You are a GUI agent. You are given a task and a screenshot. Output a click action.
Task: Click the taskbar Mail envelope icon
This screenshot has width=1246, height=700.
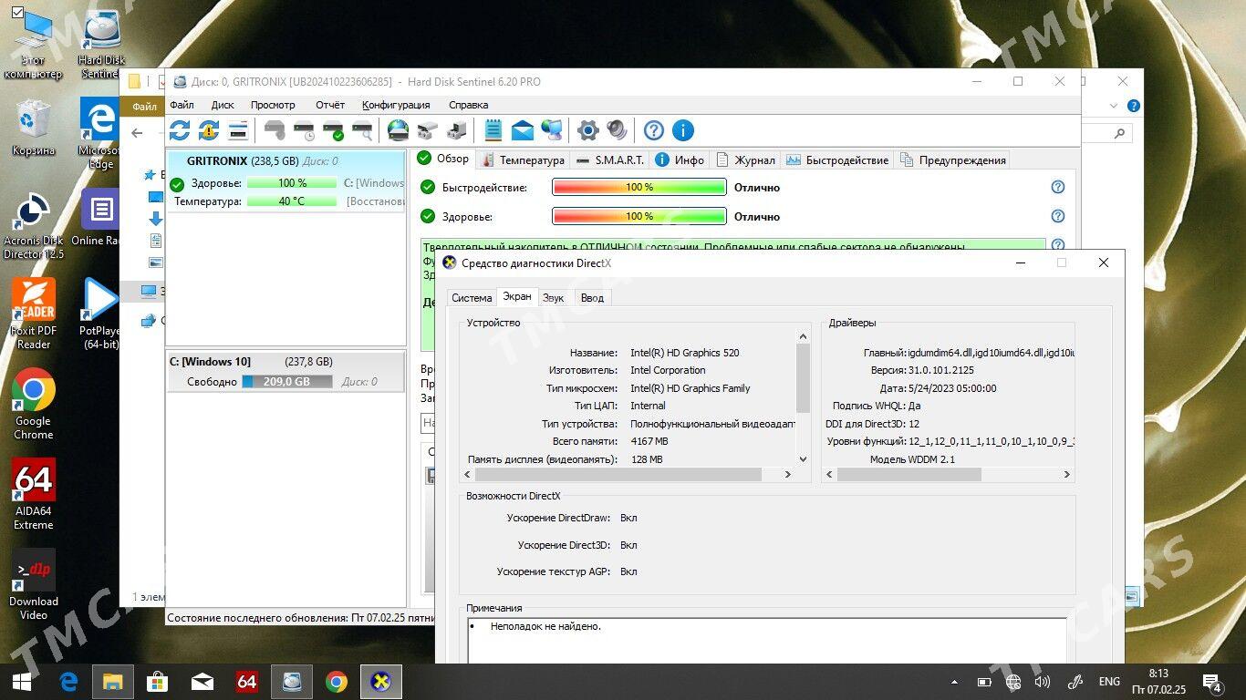click(202, 682)
